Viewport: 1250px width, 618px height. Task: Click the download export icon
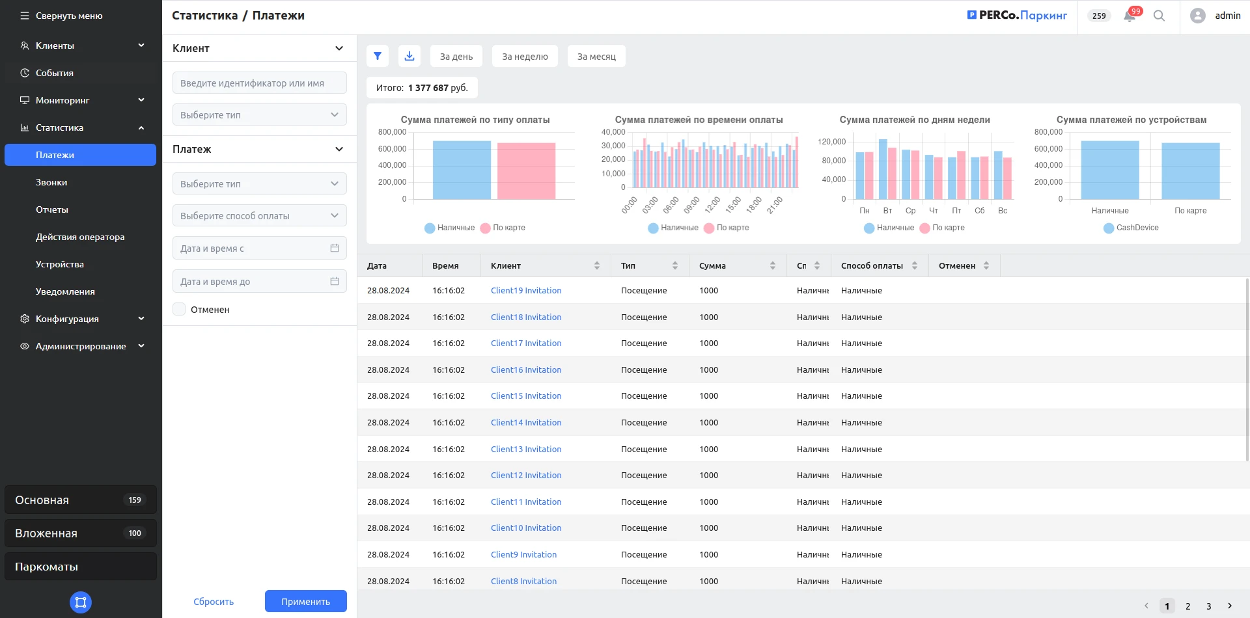click(x=410, y=56)
